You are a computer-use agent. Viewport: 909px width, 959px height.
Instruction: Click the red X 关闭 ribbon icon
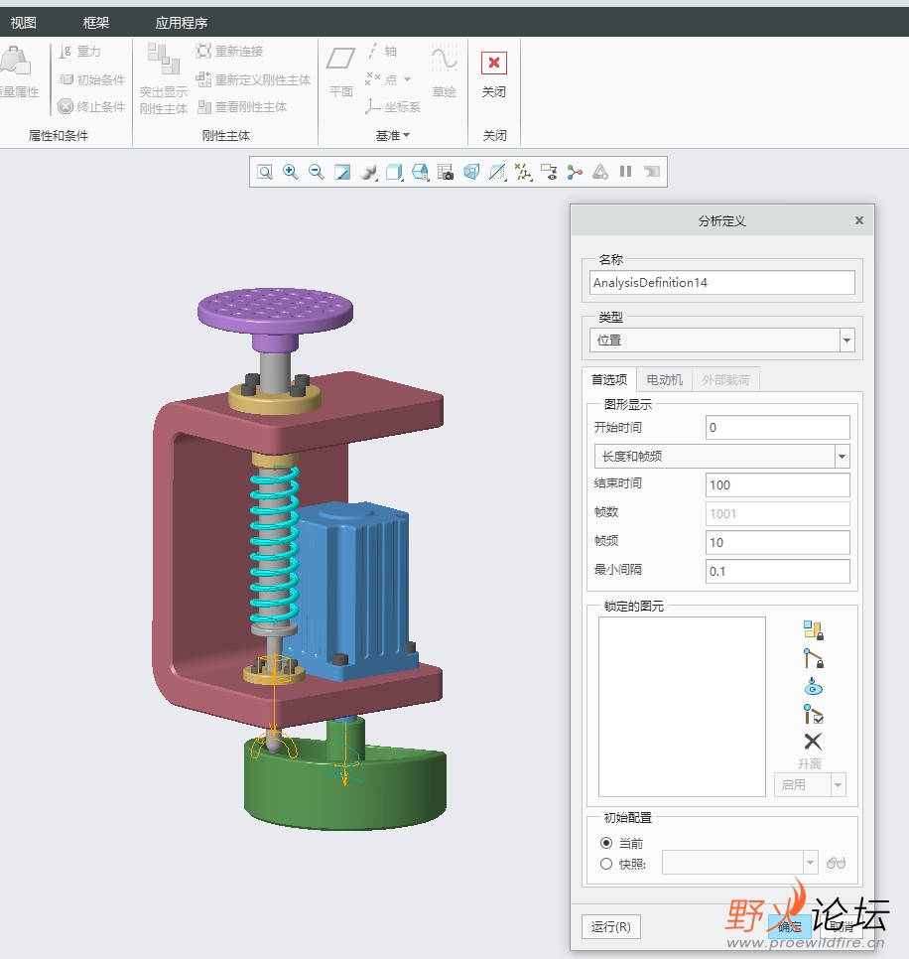click(x=493, y=64)
